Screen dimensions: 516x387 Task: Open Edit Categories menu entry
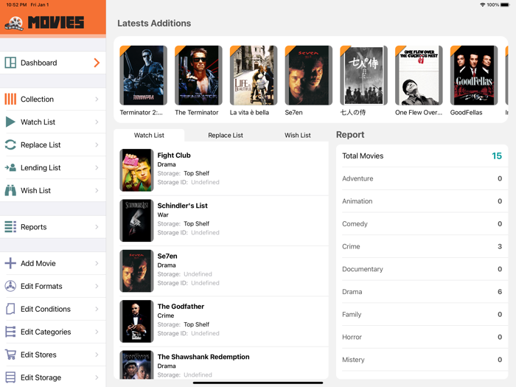[x=53, y=332]
